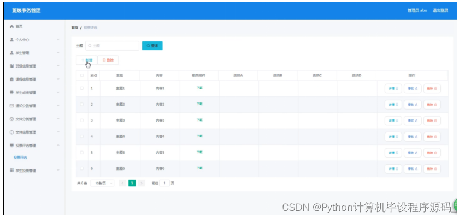Focus the page jump number input
The image size is (465, 218).
164,183
